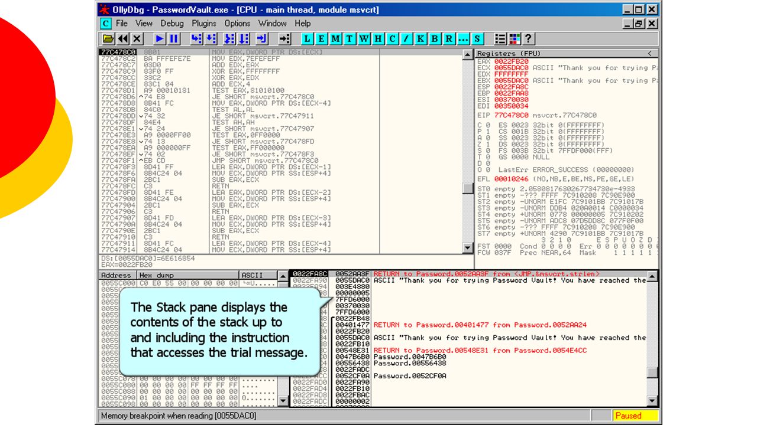This screenshot has height=425, width=757.
Task: Show the CPU window via C toolbar icon
Action: tap(393, 39)
